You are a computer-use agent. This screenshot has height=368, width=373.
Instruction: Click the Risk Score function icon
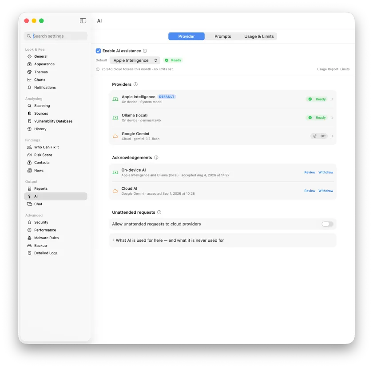tap(29, 155)
